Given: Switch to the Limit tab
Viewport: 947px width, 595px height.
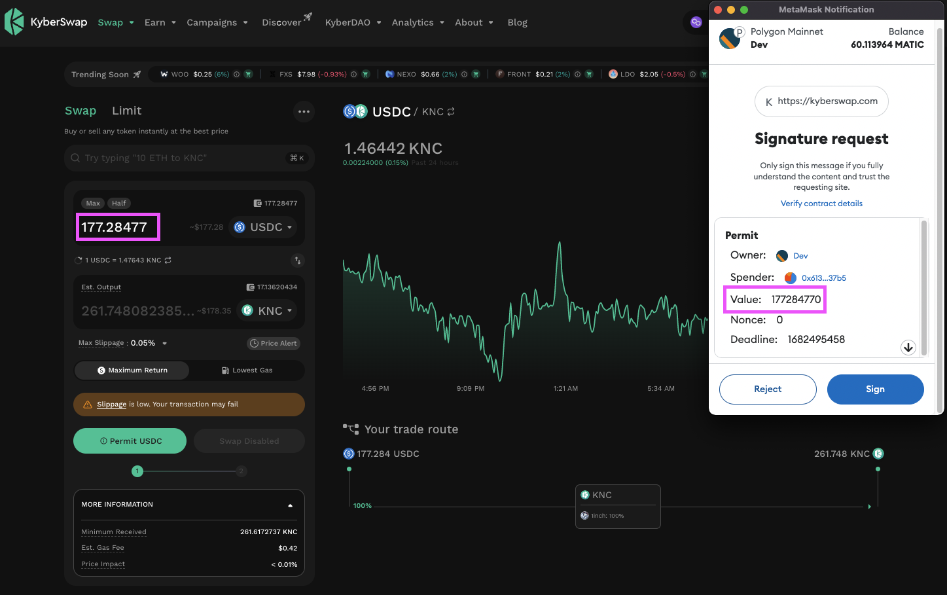Looking at the screenshot, I should (126, 111).
